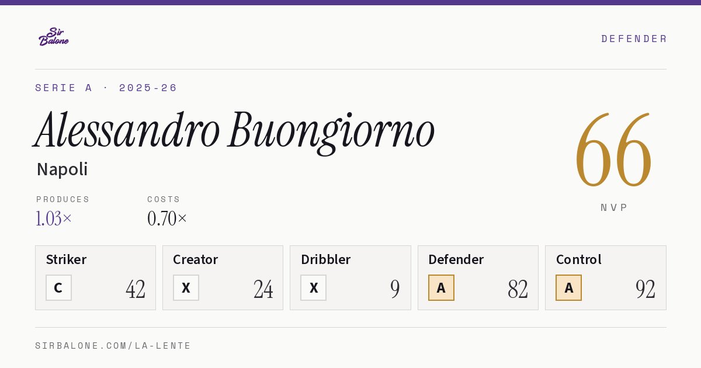Click the Defender score 82
Viewport: 701px width, 368px height.
tap(518, 289)
